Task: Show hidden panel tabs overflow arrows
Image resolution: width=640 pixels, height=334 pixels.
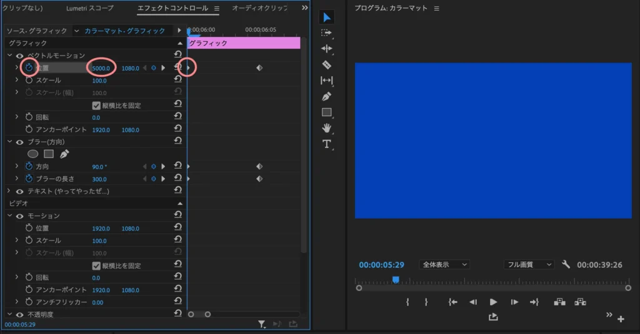Action: tap(304, 7)
